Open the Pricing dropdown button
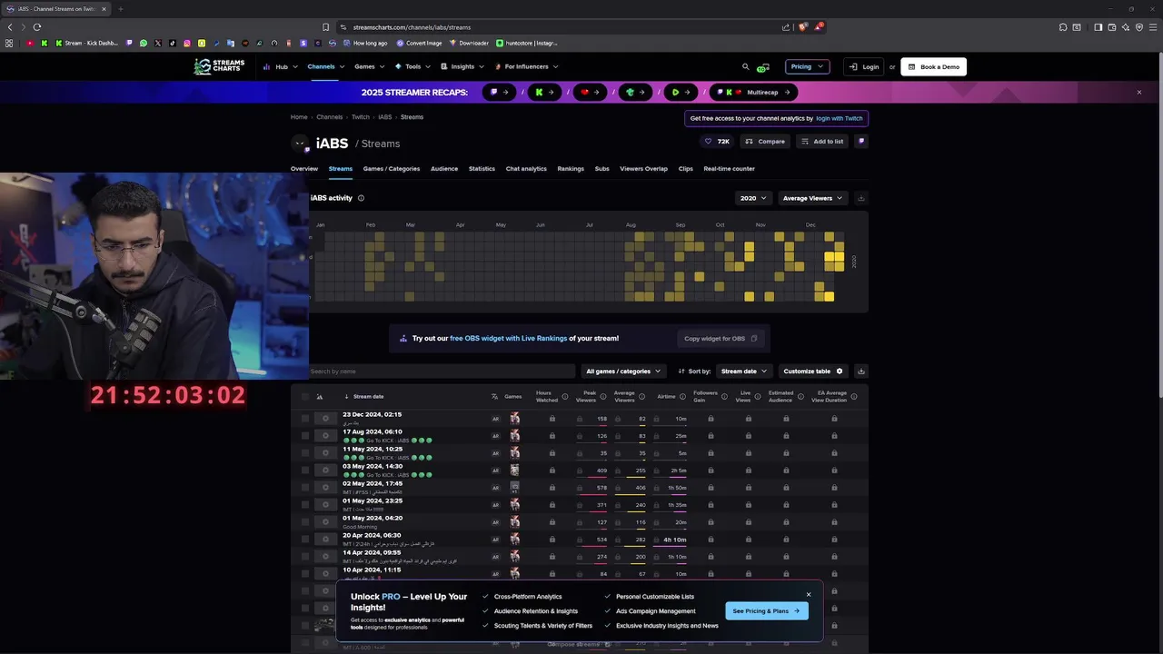The height and width of the screenshot is (654, 1163). pos(807,66)
